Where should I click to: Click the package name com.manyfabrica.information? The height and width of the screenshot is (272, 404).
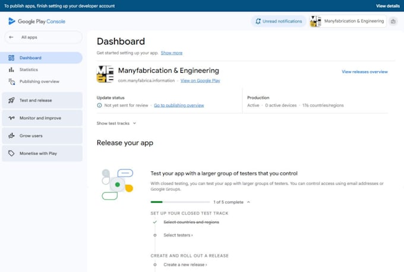point(146,81)
